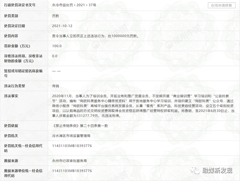Click the data source 永州市行政审批服务局
The image size is (240, 181).
pos(69,161)
